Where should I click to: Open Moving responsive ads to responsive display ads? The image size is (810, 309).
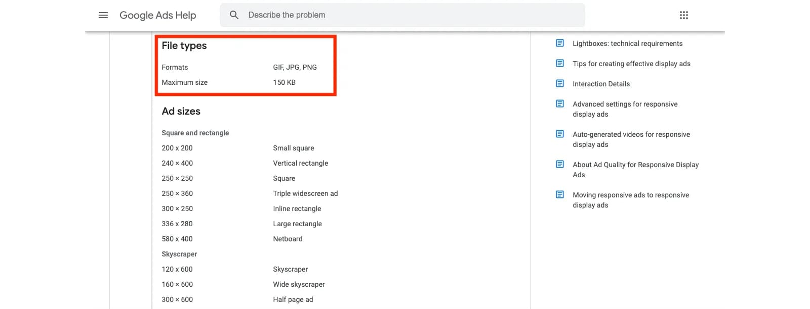pos(631,200)
